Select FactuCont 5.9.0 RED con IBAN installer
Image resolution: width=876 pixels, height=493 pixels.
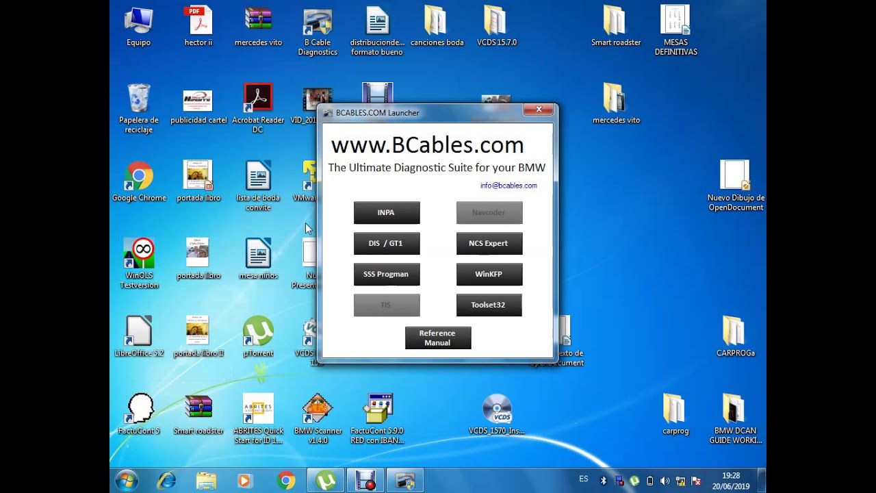click(x=377, y=420)
